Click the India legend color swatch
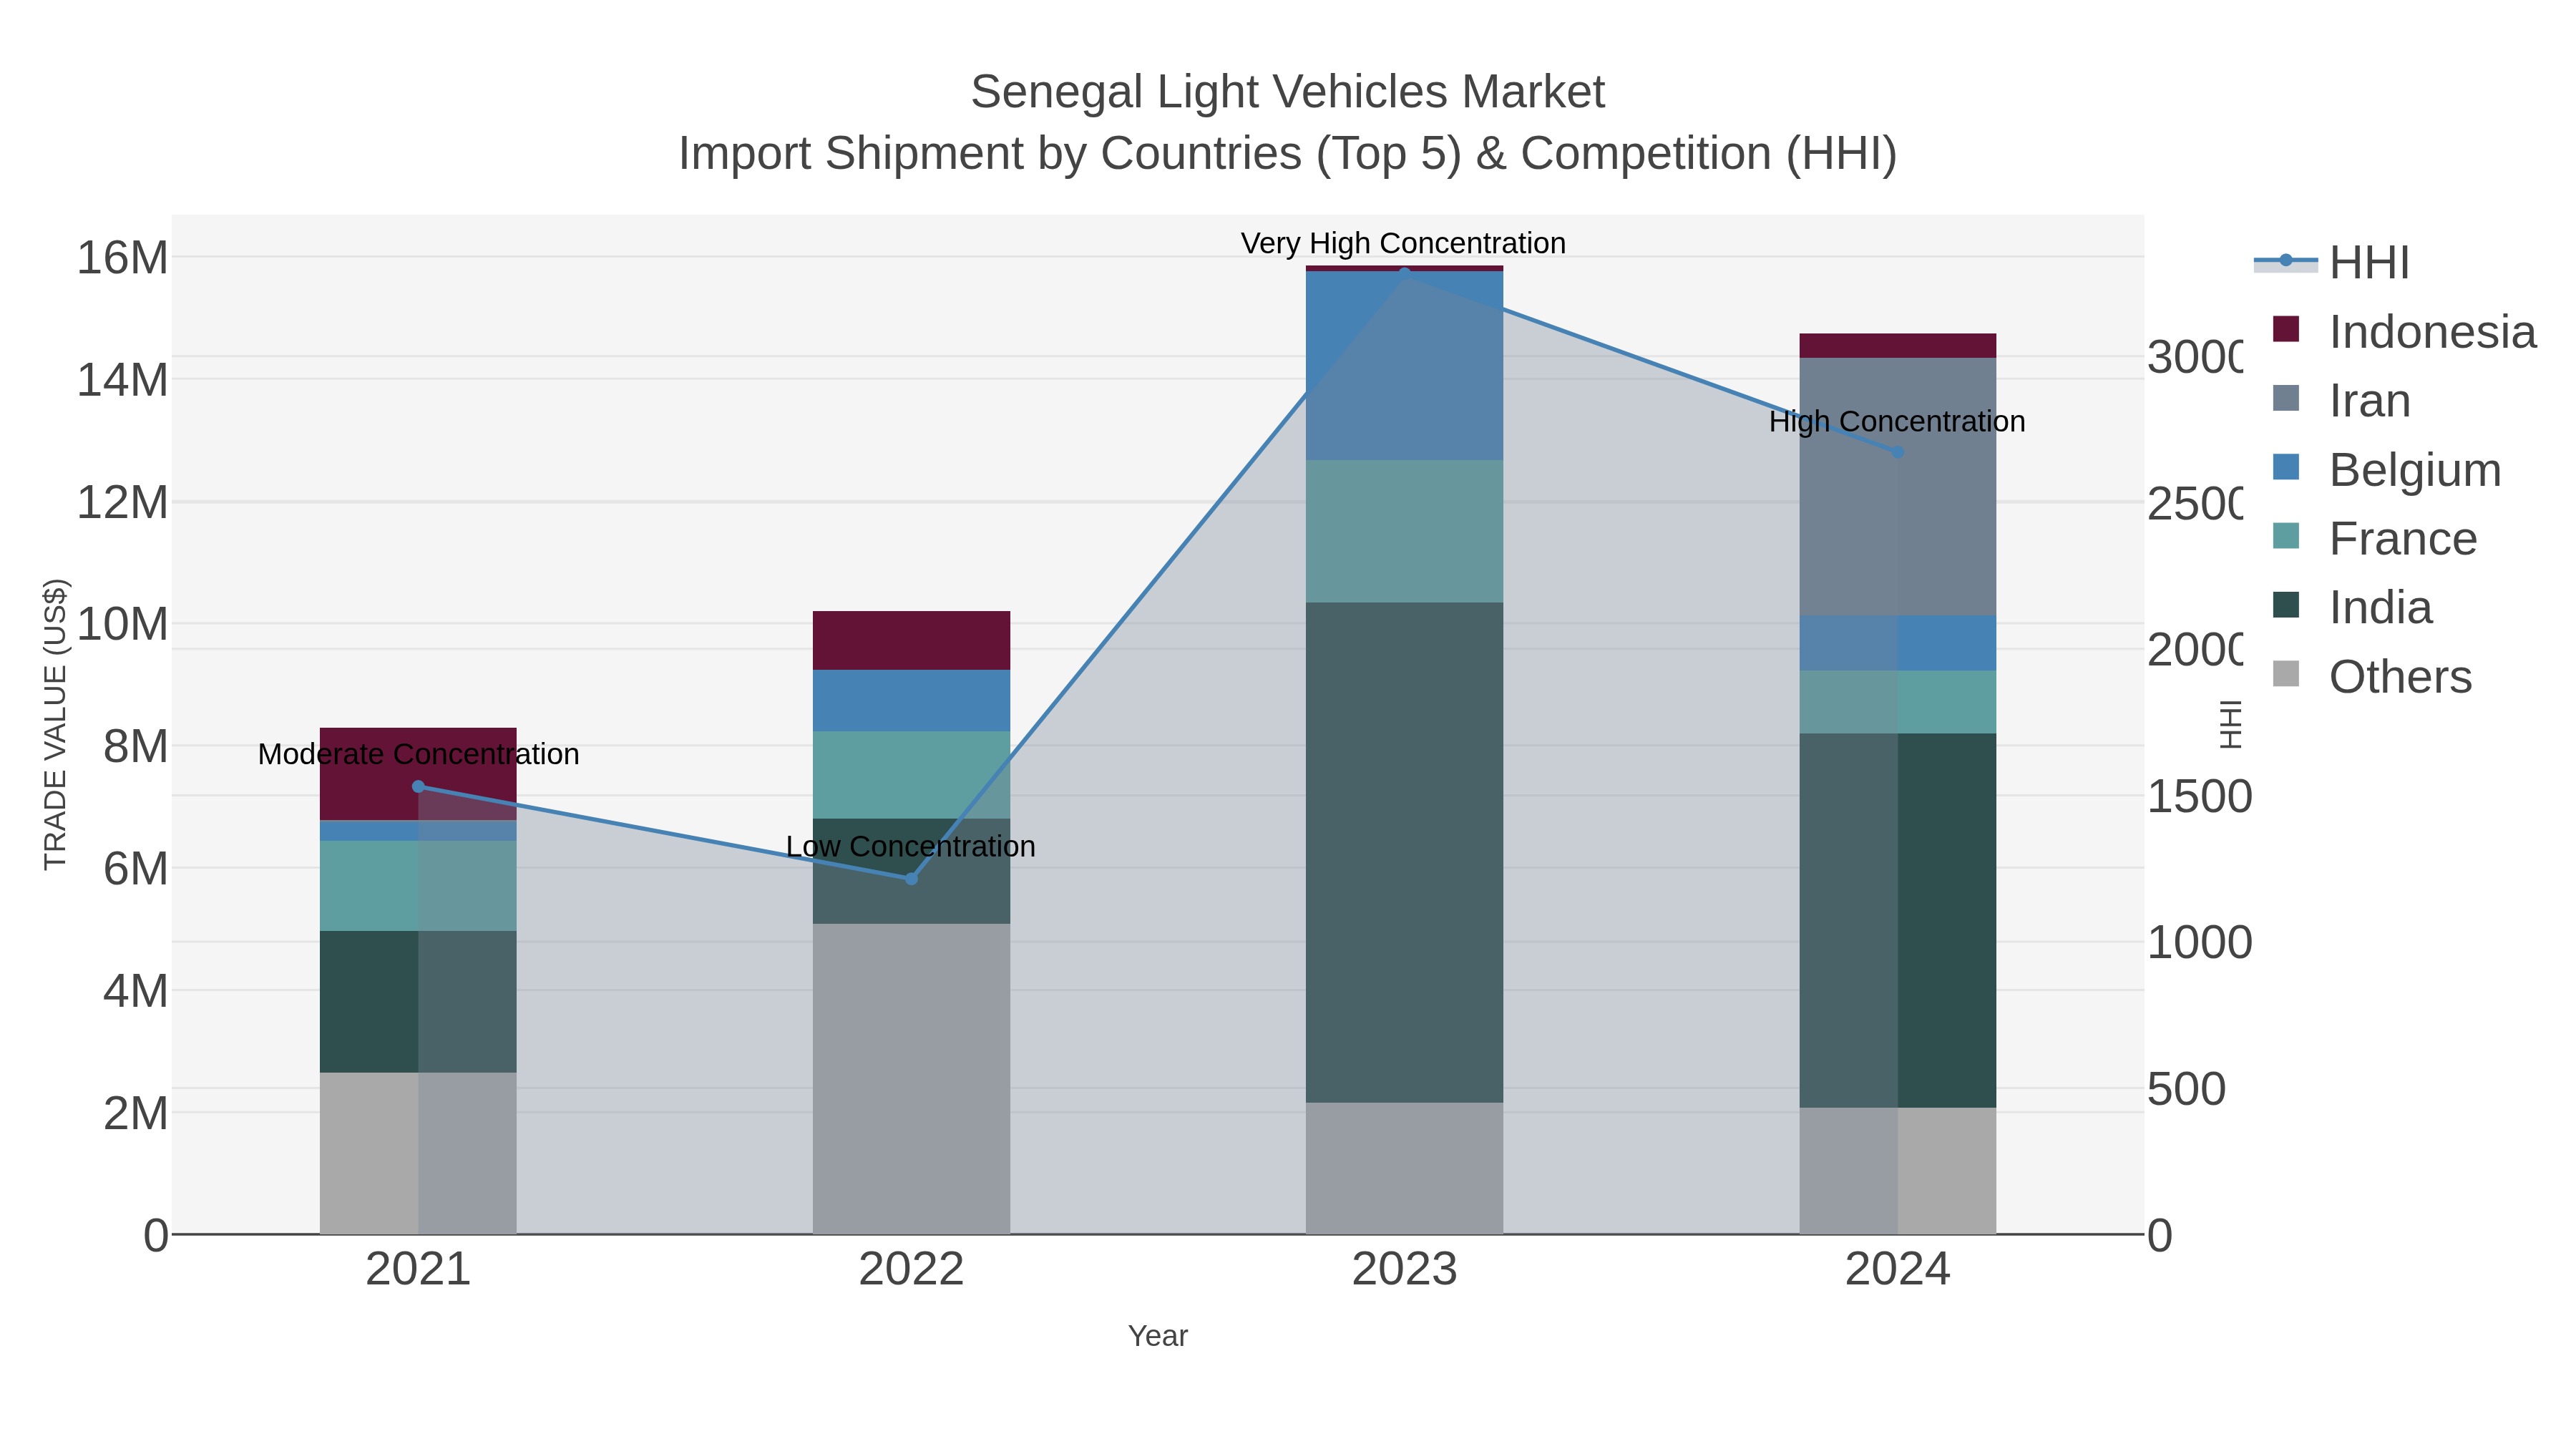This screenshot has height=1449, width=2576. (x=2285, y=605)
